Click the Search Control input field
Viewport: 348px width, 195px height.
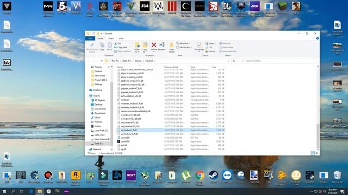click(x=278, y=61)
